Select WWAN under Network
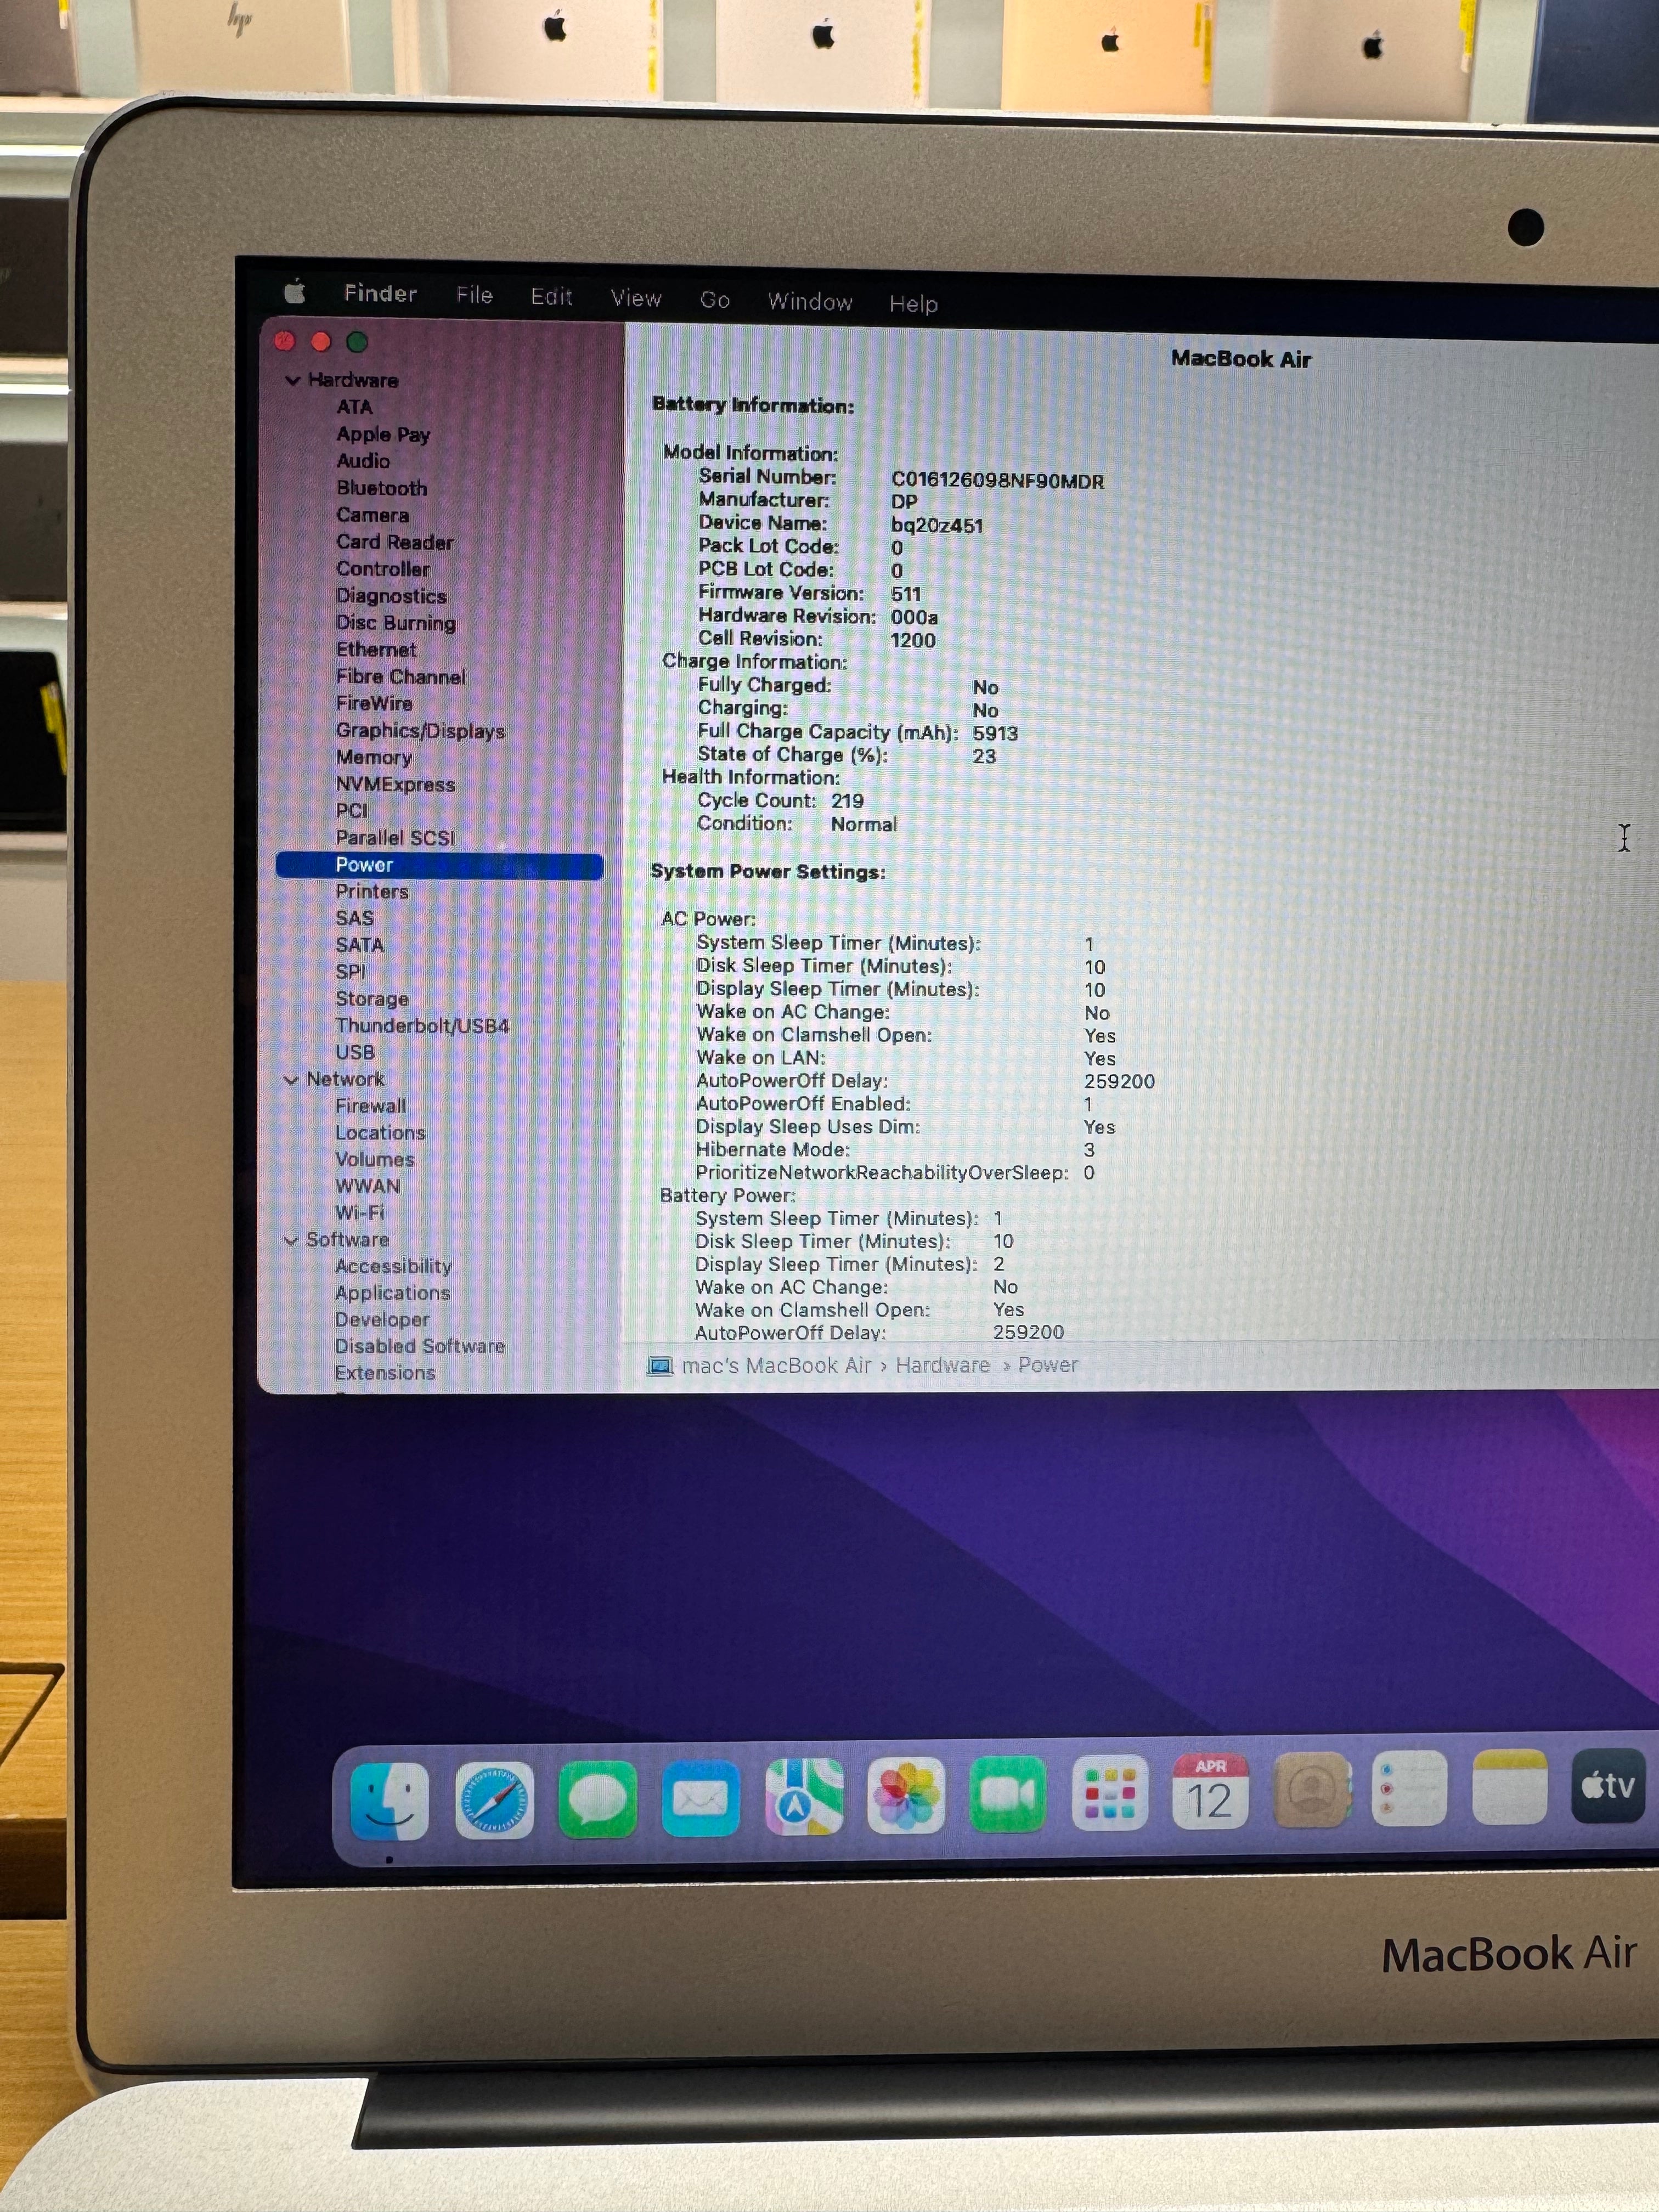The width and height of the screenshot is (1659, 2212). 367,1186
